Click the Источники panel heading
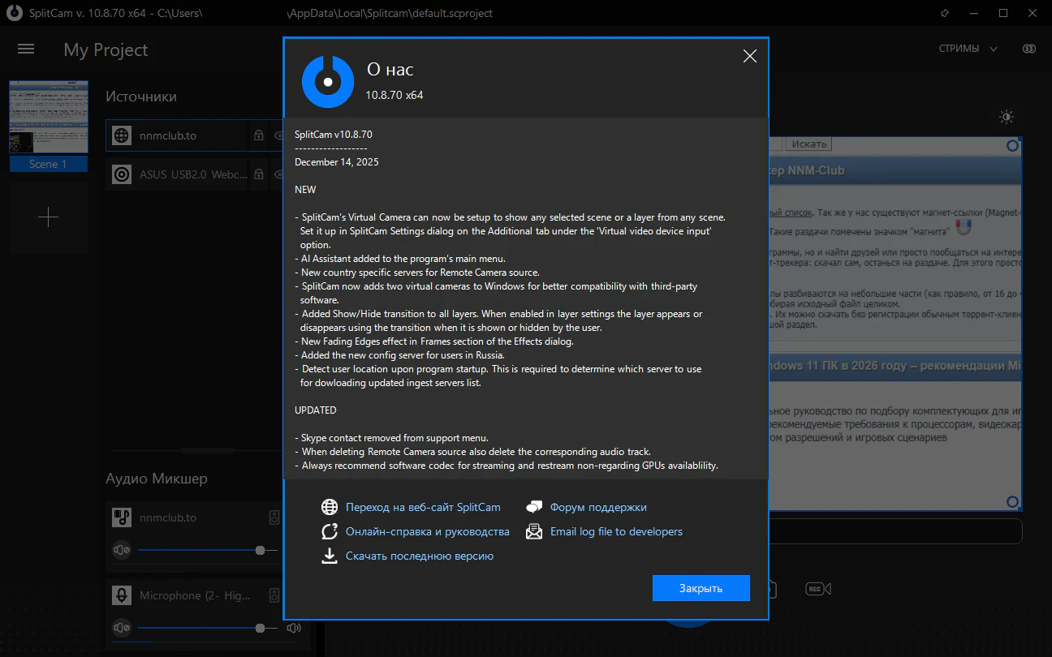The image size is (1052, 657). click(141, 97)
